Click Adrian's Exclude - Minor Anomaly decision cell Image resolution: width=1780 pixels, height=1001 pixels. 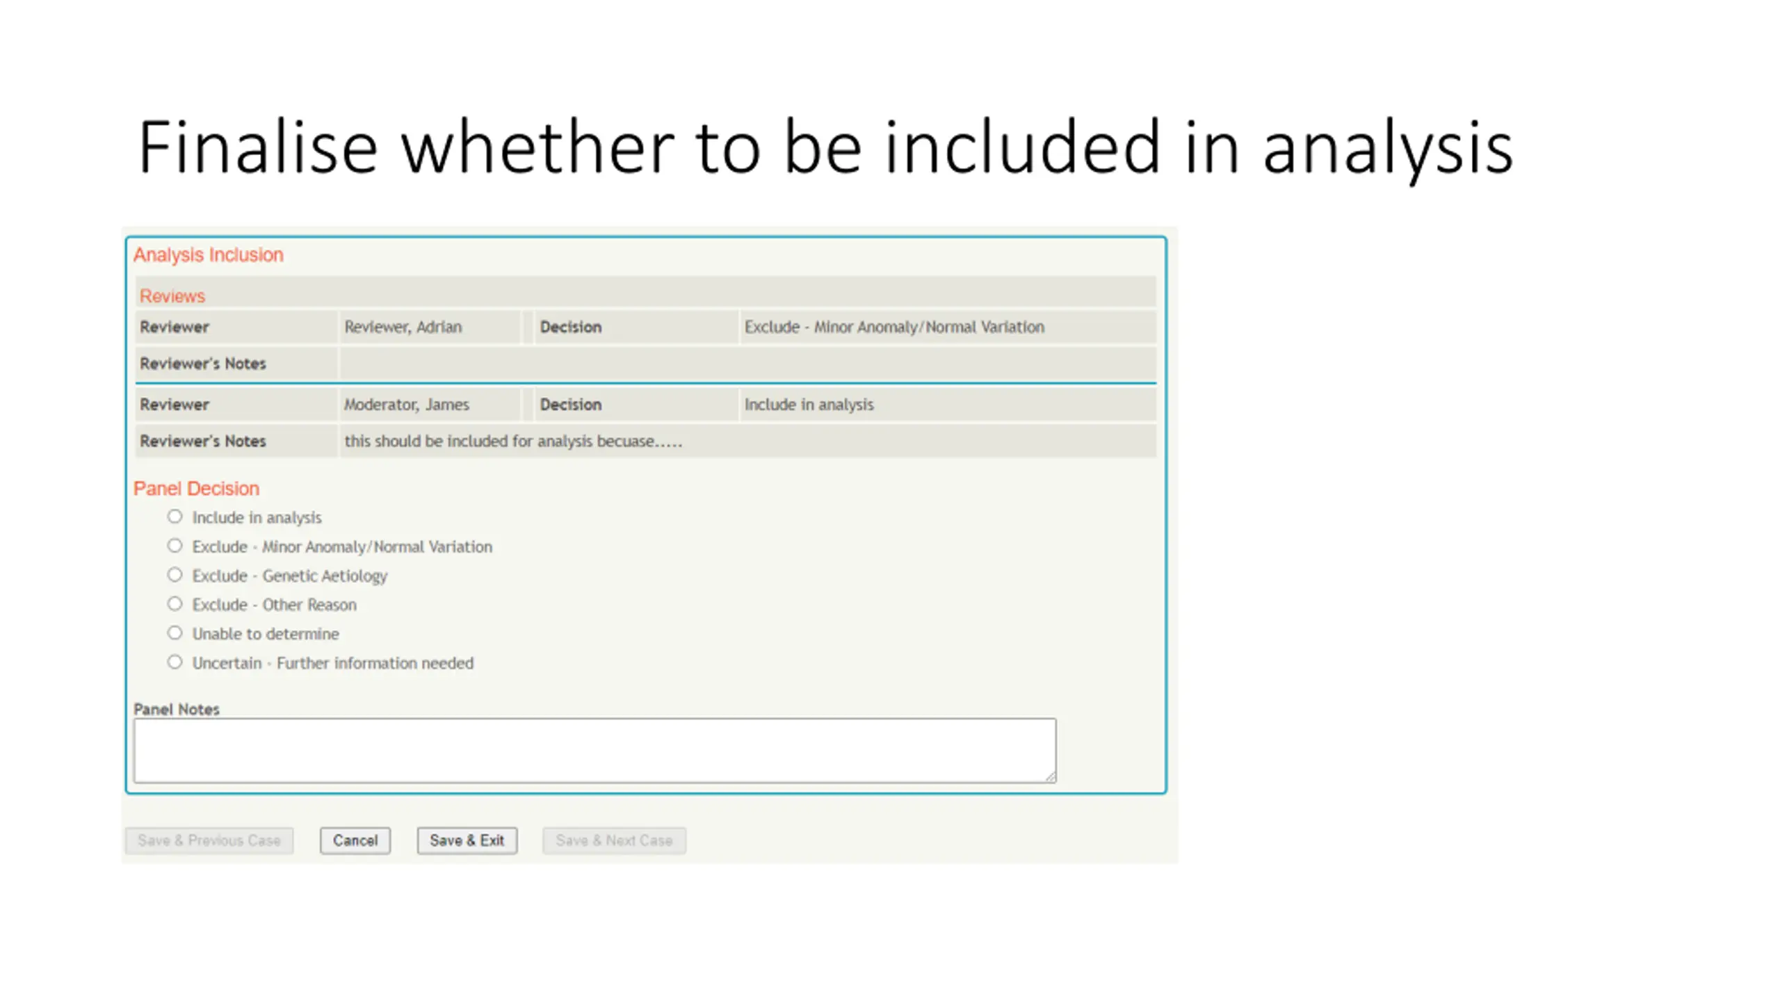(948, 327)
